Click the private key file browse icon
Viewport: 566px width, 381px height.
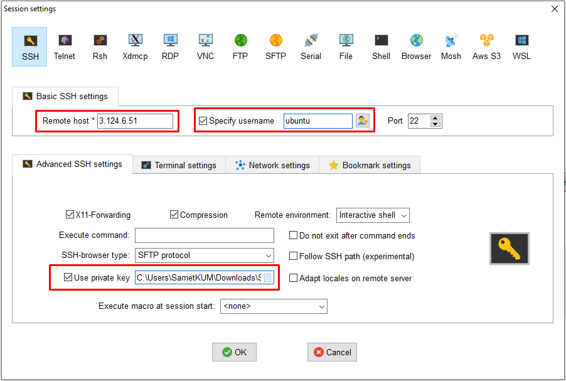267,277
